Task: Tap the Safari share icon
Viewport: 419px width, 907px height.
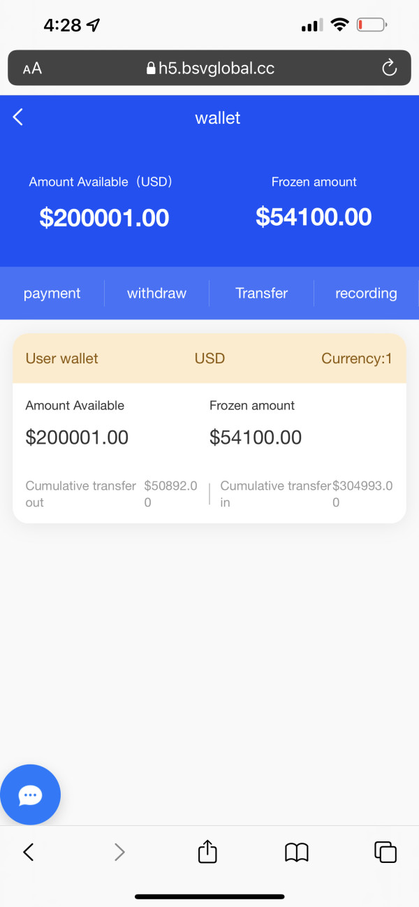Action: coord(207,852)
